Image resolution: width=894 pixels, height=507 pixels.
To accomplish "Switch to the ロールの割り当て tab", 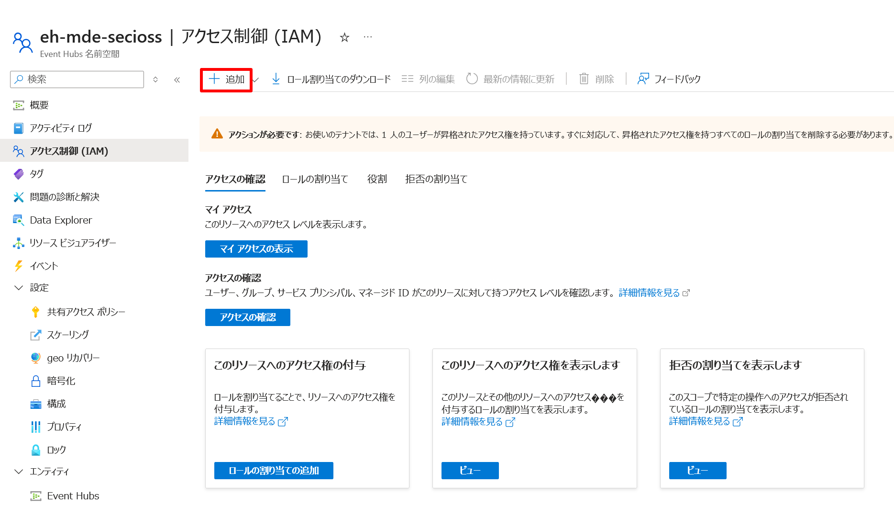I will (315, 180).
